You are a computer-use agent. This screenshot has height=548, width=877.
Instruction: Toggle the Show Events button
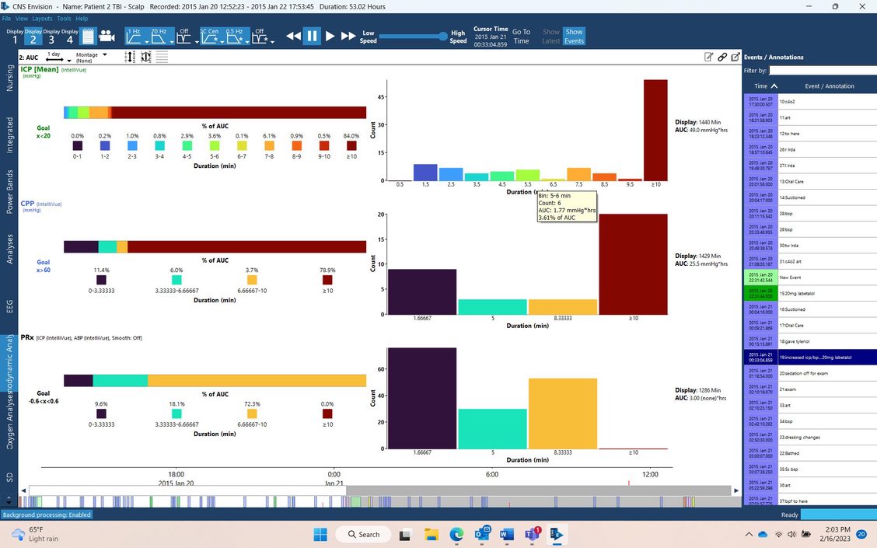point(574,37)
